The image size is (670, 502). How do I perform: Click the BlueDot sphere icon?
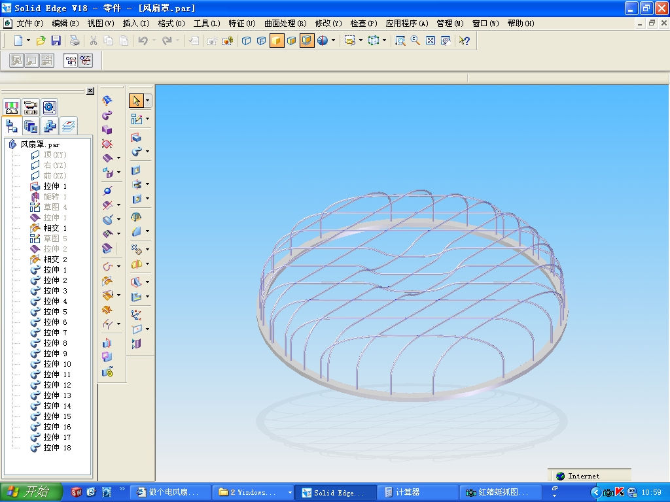tap(107, 191)
